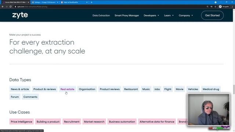
Task: Click the webcam video overlay
Action: pyautogui.click(x=209, y=110)
